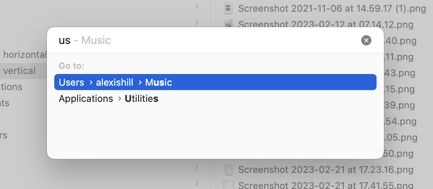Viewport: 433px width, 189px height.
Task: Click file icon for Screenshot 17.41.55.png
Action: click(x=229, y=185)
